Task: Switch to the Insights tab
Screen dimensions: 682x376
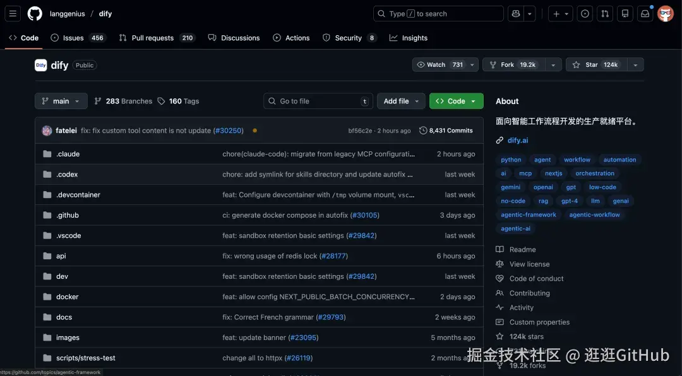Action: pos(409,38)
